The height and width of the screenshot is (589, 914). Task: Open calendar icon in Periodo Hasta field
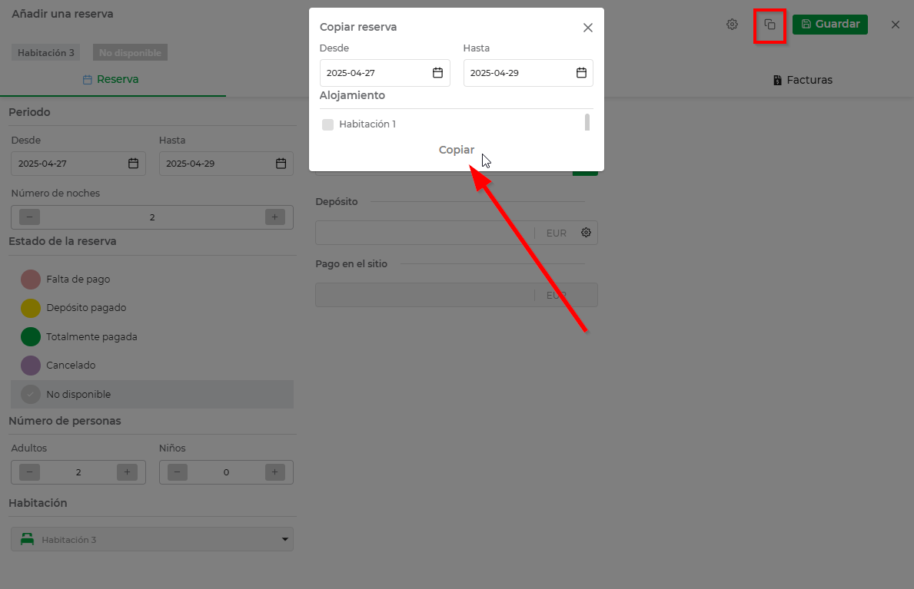(x=281, y=164)
